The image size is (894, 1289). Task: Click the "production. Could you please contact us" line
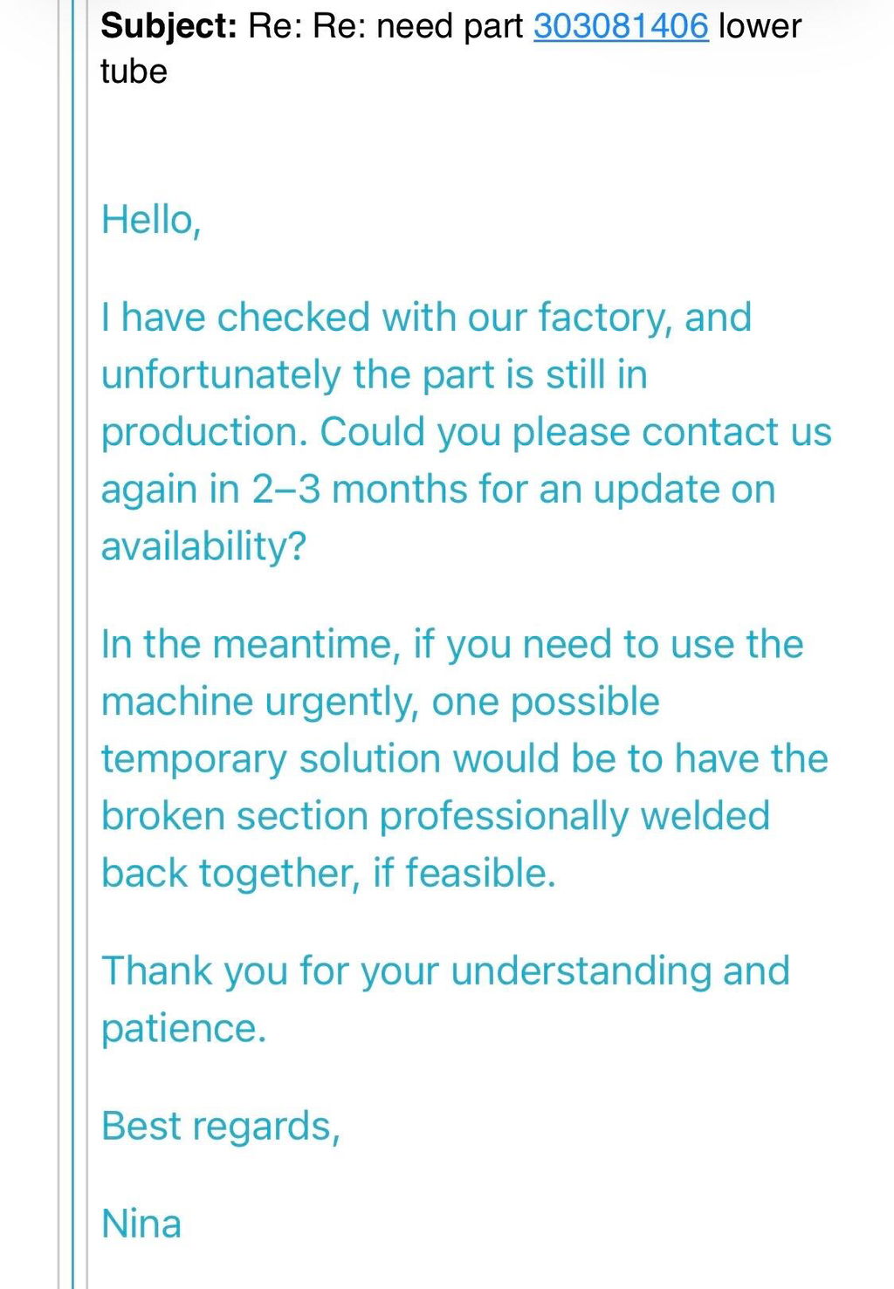coord(466,433)
